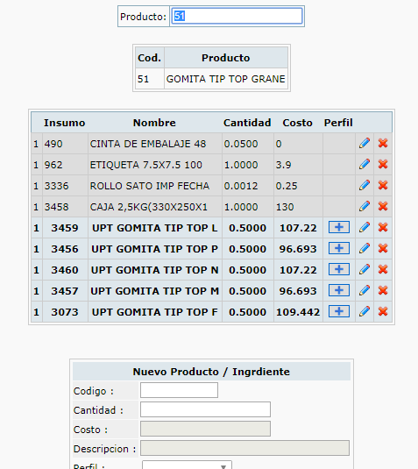Select GOMITA TIP TOP GRANE product row
Image resolution: width=418 pixels, height=469 pixels.
coord(211,79)
